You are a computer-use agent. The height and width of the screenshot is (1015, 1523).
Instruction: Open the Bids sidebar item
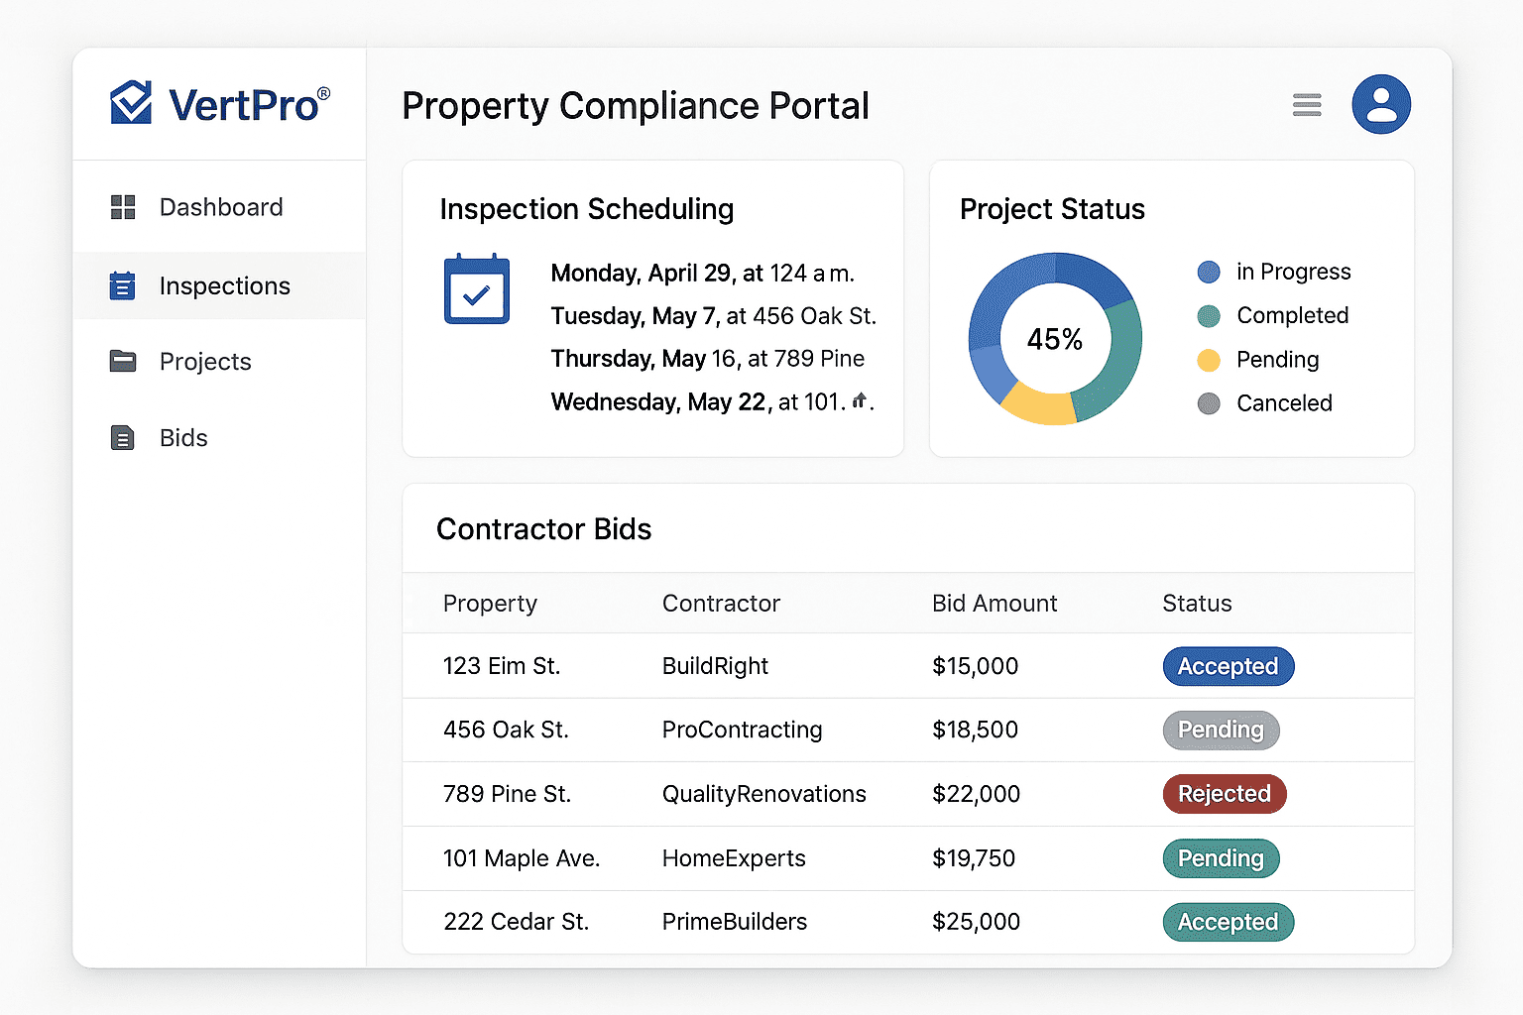click(x=183, y=438)
